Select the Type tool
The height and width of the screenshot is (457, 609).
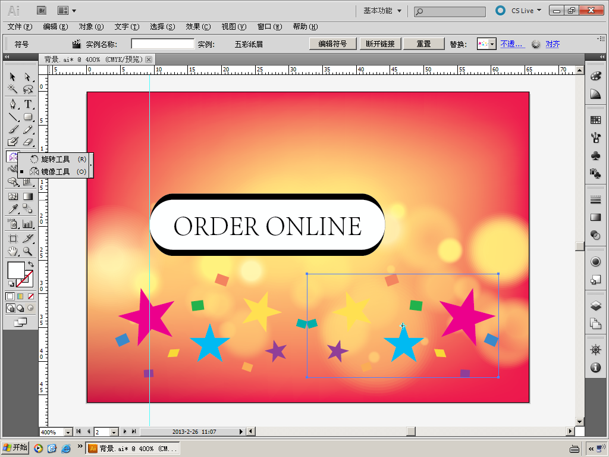27,104
